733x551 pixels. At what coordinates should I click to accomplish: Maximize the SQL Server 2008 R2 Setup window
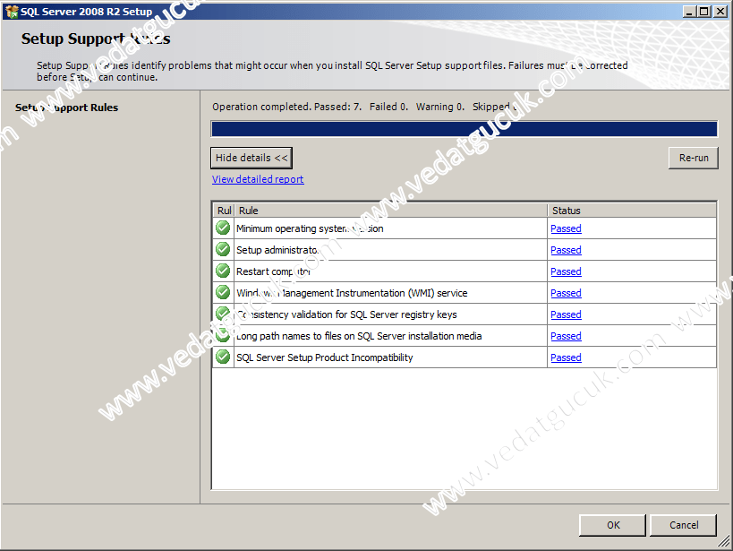point(703,12)
